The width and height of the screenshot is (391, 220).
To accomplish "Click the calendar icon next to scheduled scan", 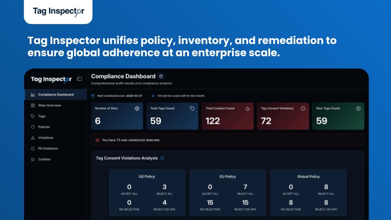I will [x=93, y=96].
